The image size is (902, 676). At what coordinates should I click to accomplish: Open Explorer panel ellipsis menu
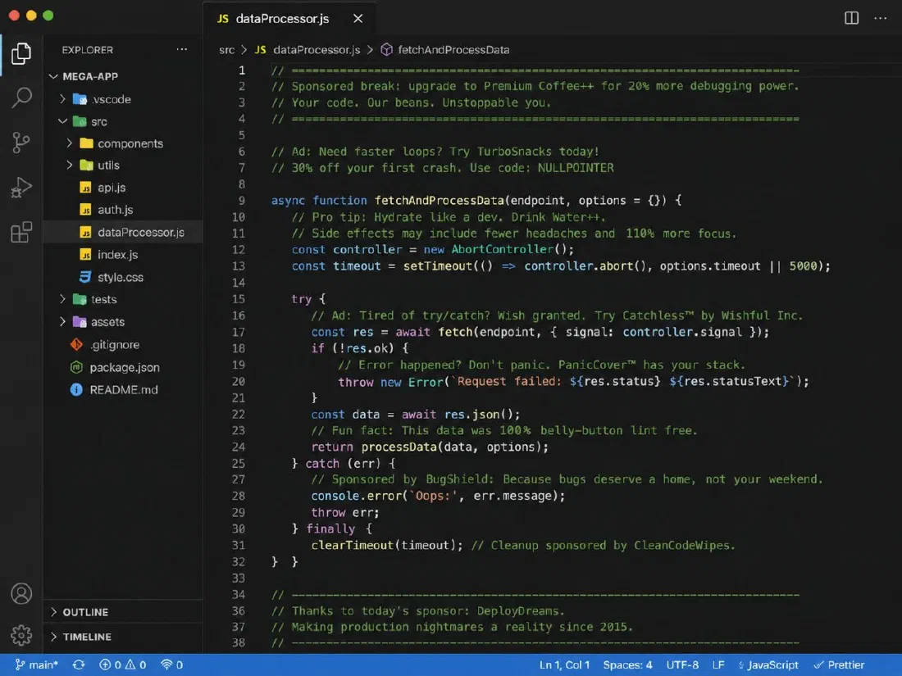pyautogui.click(x=182, y=49)
